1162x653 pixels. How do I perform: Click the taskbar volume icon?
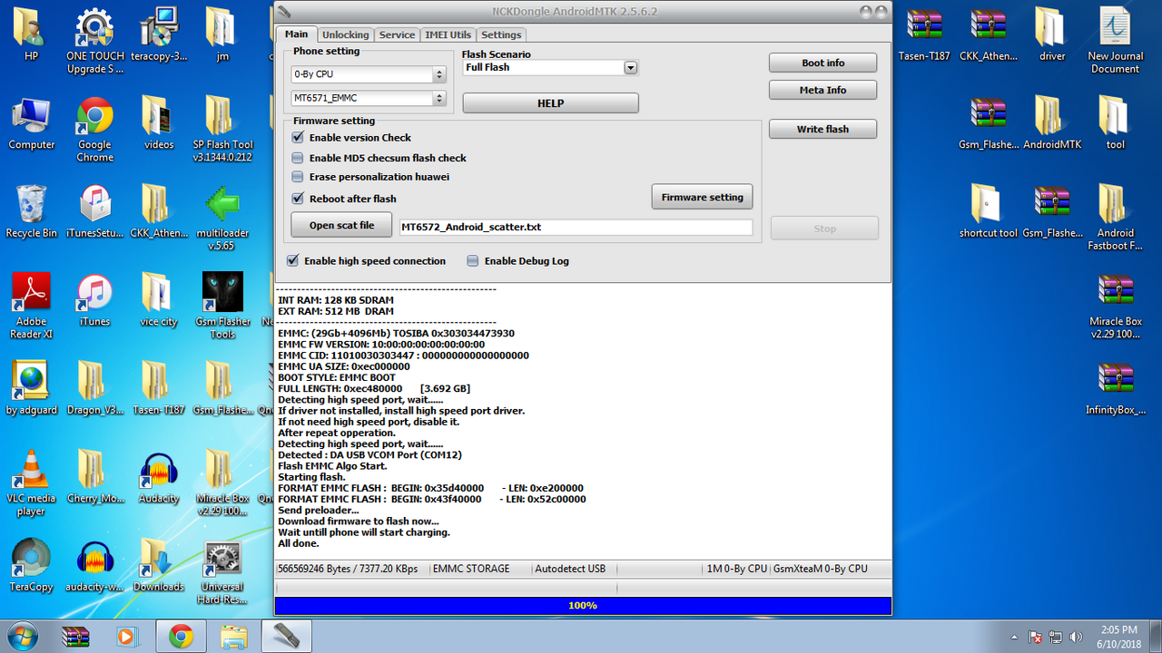pos(1077,637)
